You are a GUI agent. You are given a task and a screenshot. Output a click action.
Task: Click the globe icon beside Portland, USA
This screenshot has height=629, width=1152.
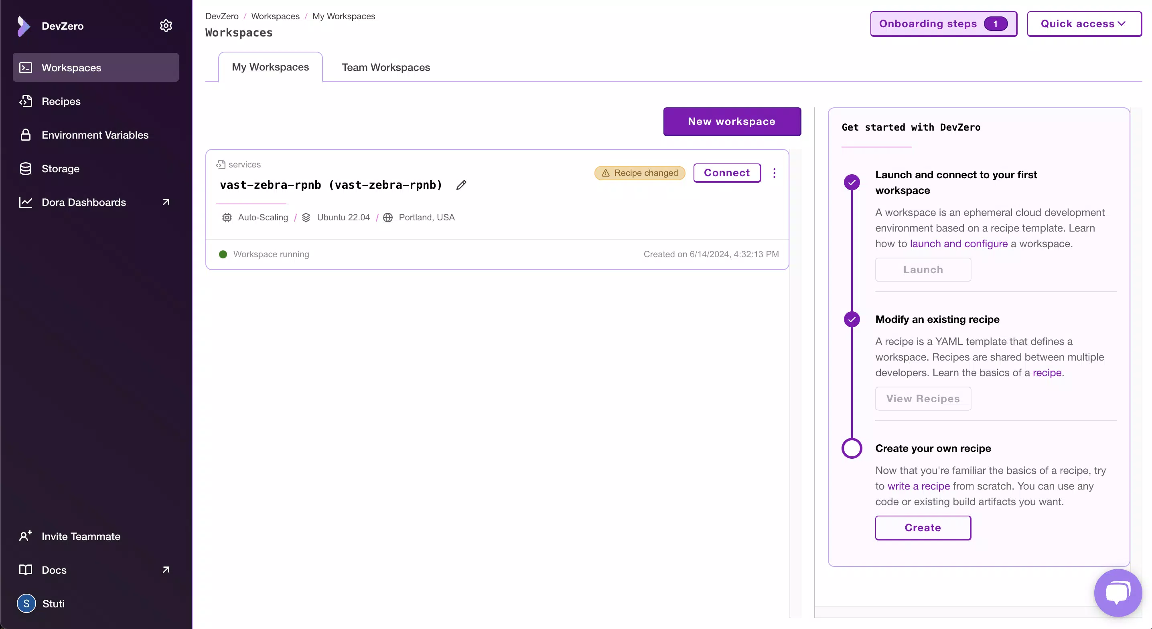point(388,218)
